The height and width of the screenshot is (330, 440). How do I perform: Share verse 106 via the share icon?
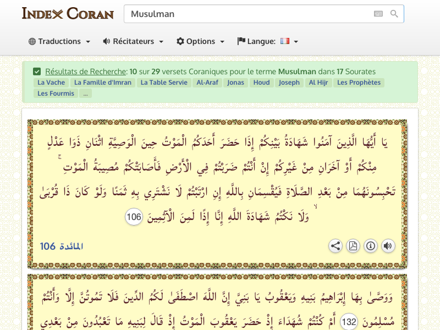pos(335,246)
